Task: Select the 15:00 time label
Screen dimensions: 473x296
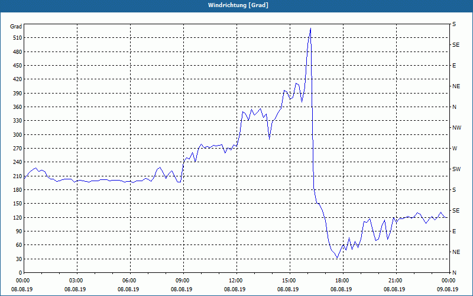Action: click(290, 280)
